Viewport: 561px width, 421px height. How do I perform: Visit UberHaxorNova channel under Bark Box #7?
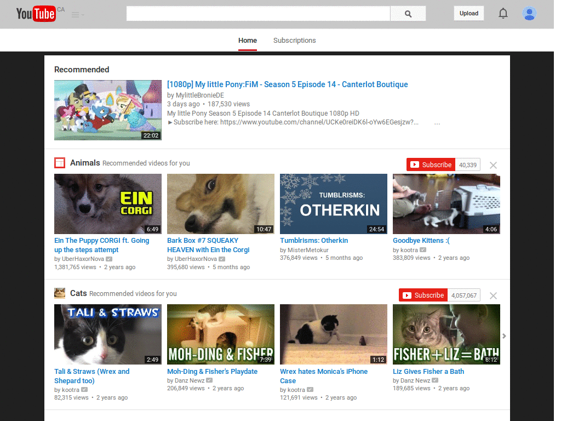196,259
